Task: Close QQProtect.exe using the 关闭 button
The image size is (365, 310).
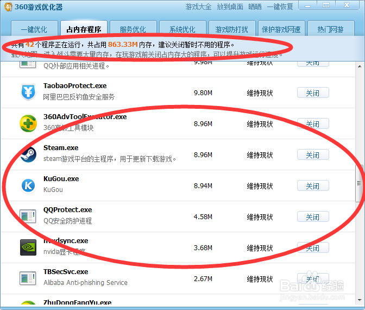Action: [x=313, y=217]
